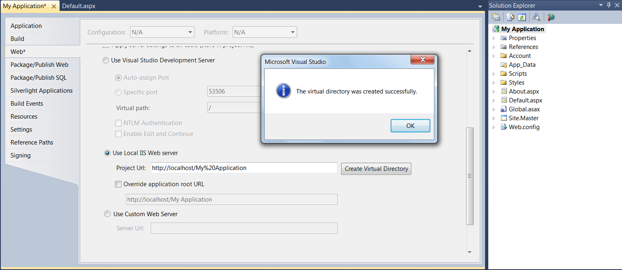
Task: Open the Signing tab
Action: click(43, 155)
